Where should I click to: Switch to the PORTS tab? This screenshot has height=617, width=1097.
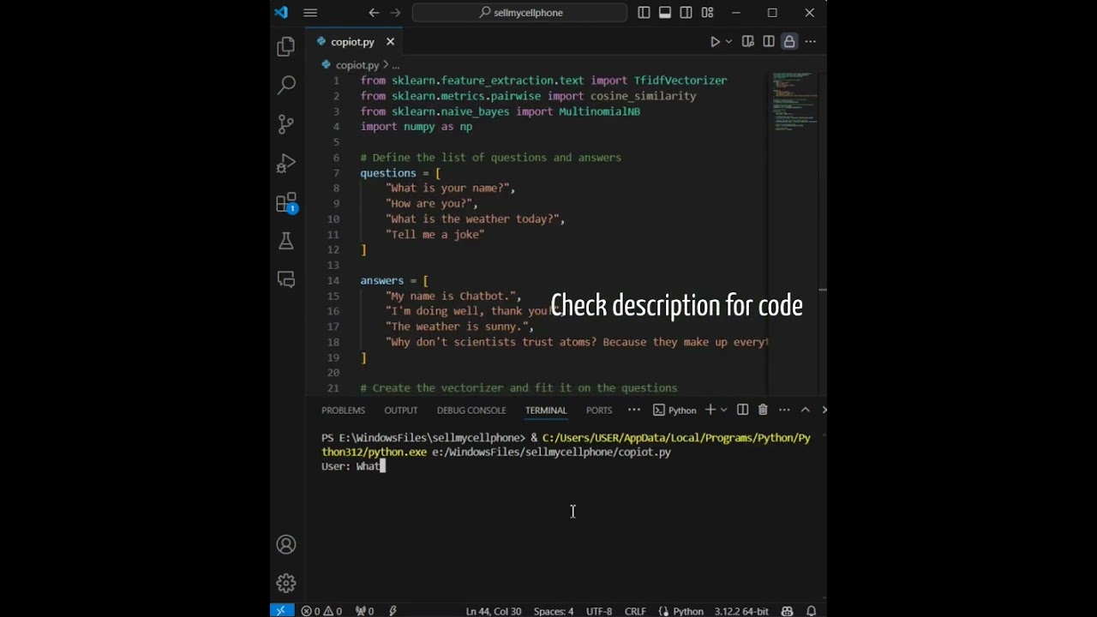pos(599,410)
